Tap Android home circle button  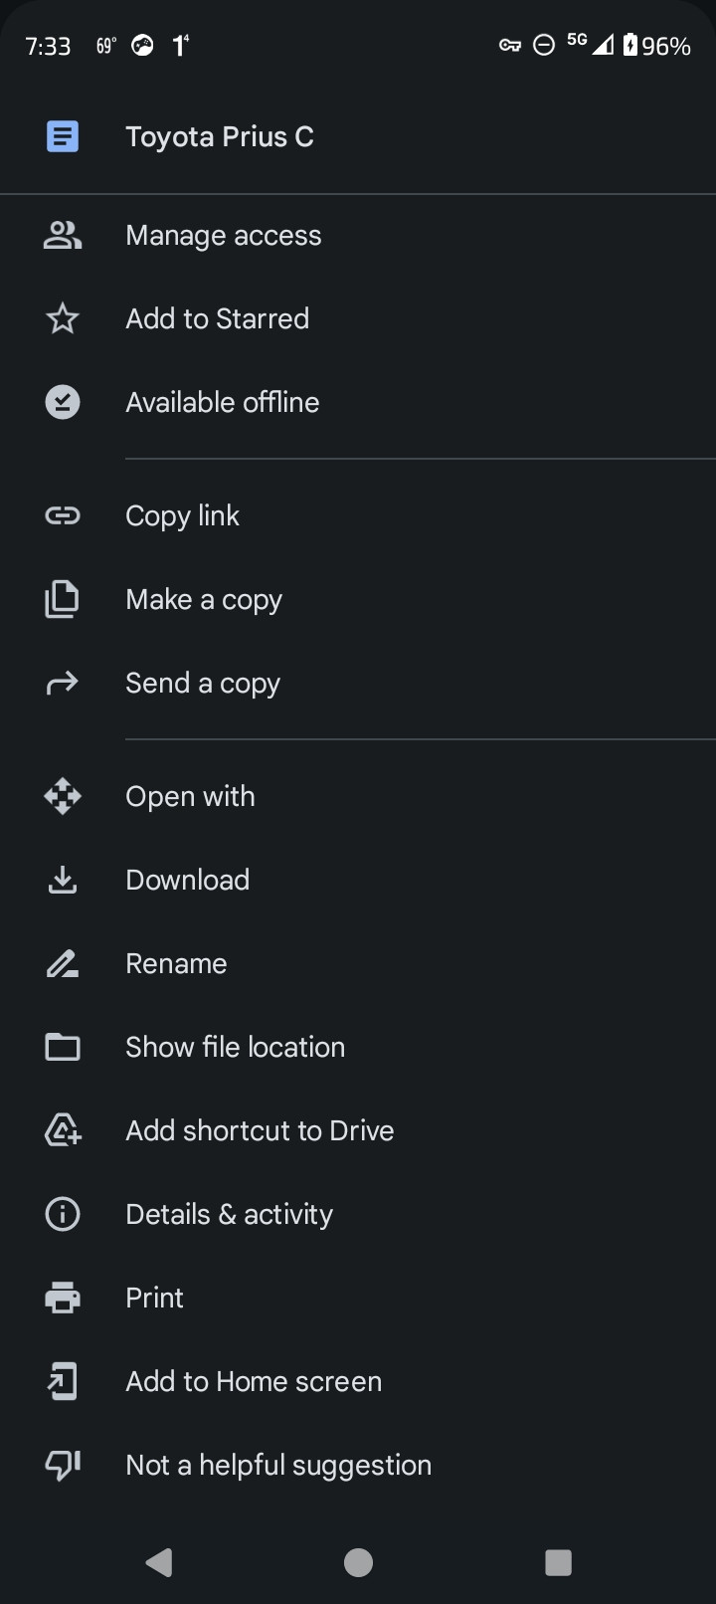358,1562
